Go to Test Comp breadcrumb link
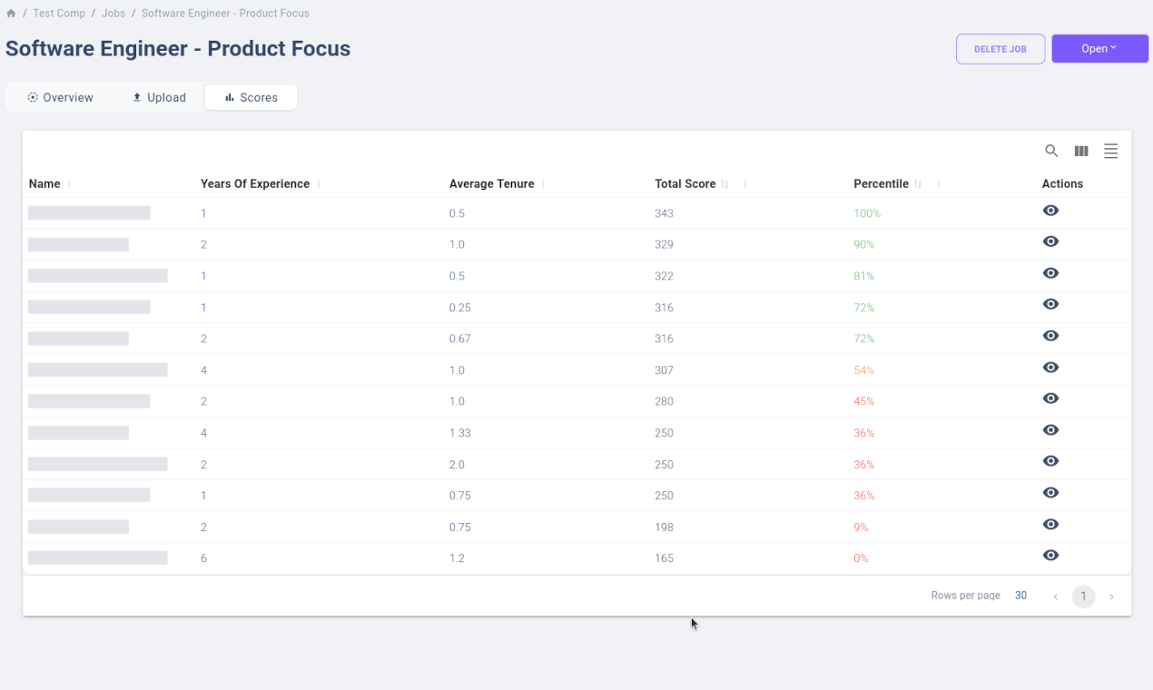 (59, 14)
